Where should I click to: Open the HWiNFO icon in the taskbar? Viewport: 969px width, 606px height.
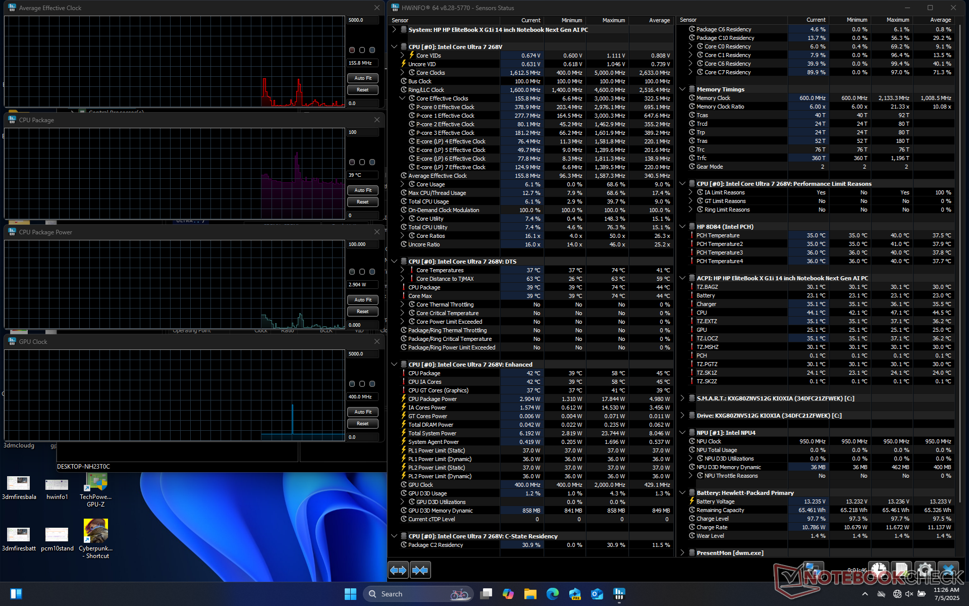click(x=619, y=594)
